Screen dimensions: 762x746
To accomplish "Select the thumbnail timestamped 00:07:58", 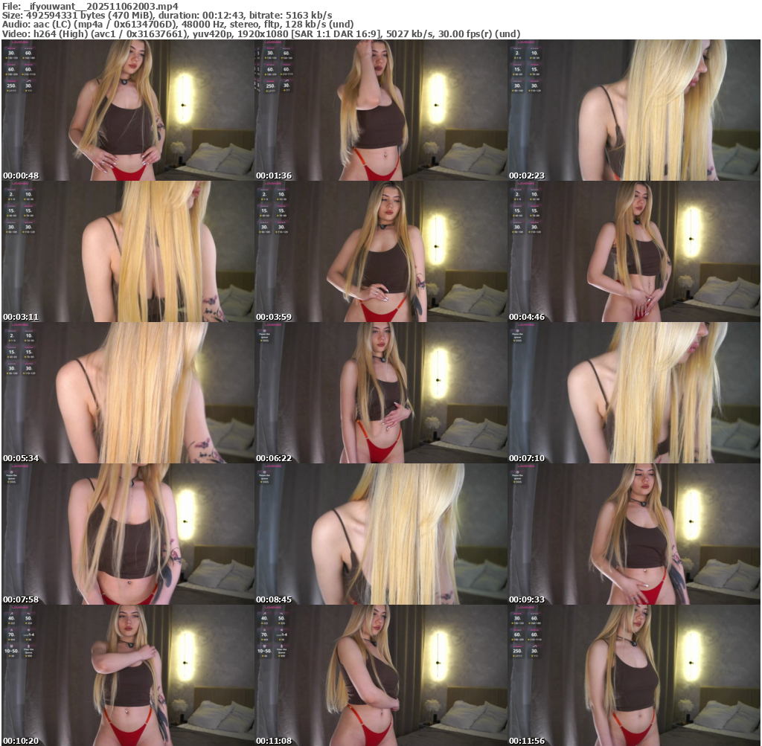I will [128, 534].
